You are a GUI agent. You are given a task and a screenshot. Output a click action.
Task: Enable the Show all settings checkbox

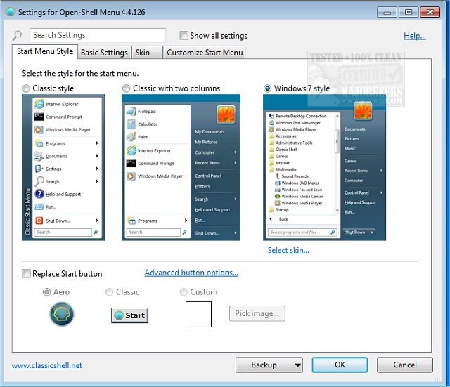[x=184, y=36]
